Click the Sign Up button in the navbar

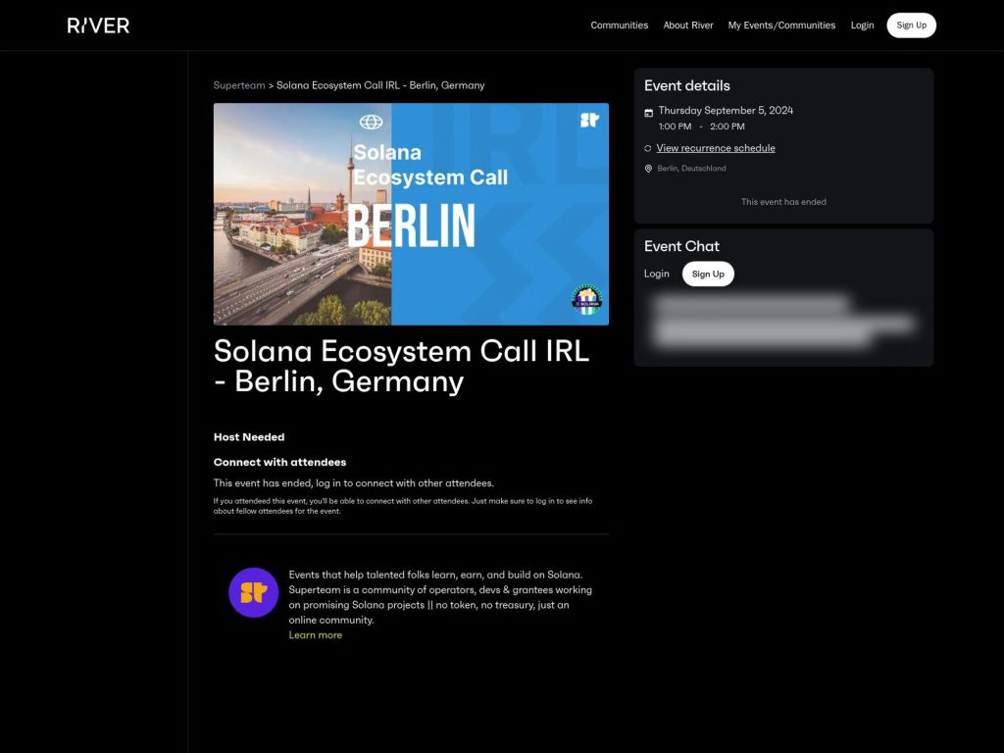pyautogui.click(x=911, y=25)
